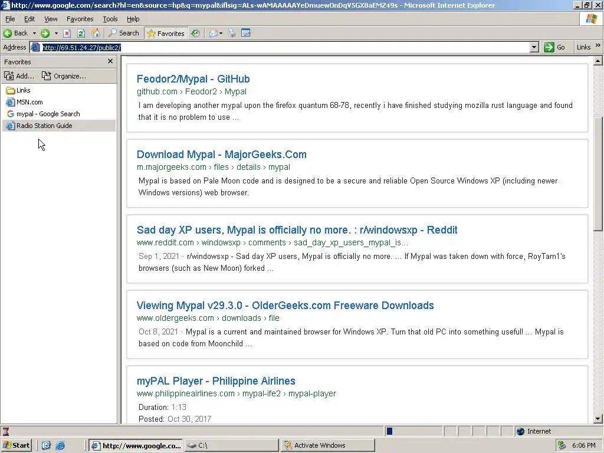Expand the Links toolbar chevron

[598, 45]
